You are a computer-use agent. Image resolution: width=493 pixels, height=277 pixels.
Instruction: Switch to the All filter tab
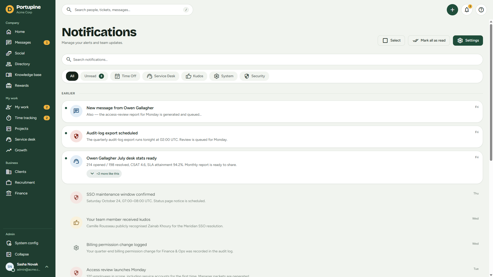pyautogui.click(x=72, y=76)
